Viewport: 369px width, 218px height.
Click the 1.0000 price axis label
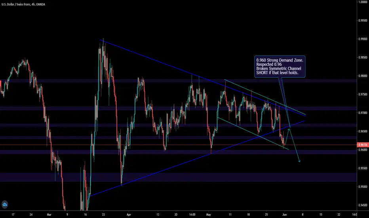click(363, 2)
